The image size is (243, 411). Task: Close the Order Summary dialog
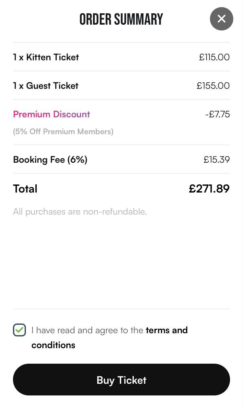pyautogui.click(x=221, y=19)
